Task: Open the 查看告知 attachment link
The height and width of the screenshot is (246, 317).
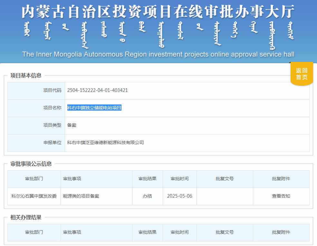Action: [281, 196]
